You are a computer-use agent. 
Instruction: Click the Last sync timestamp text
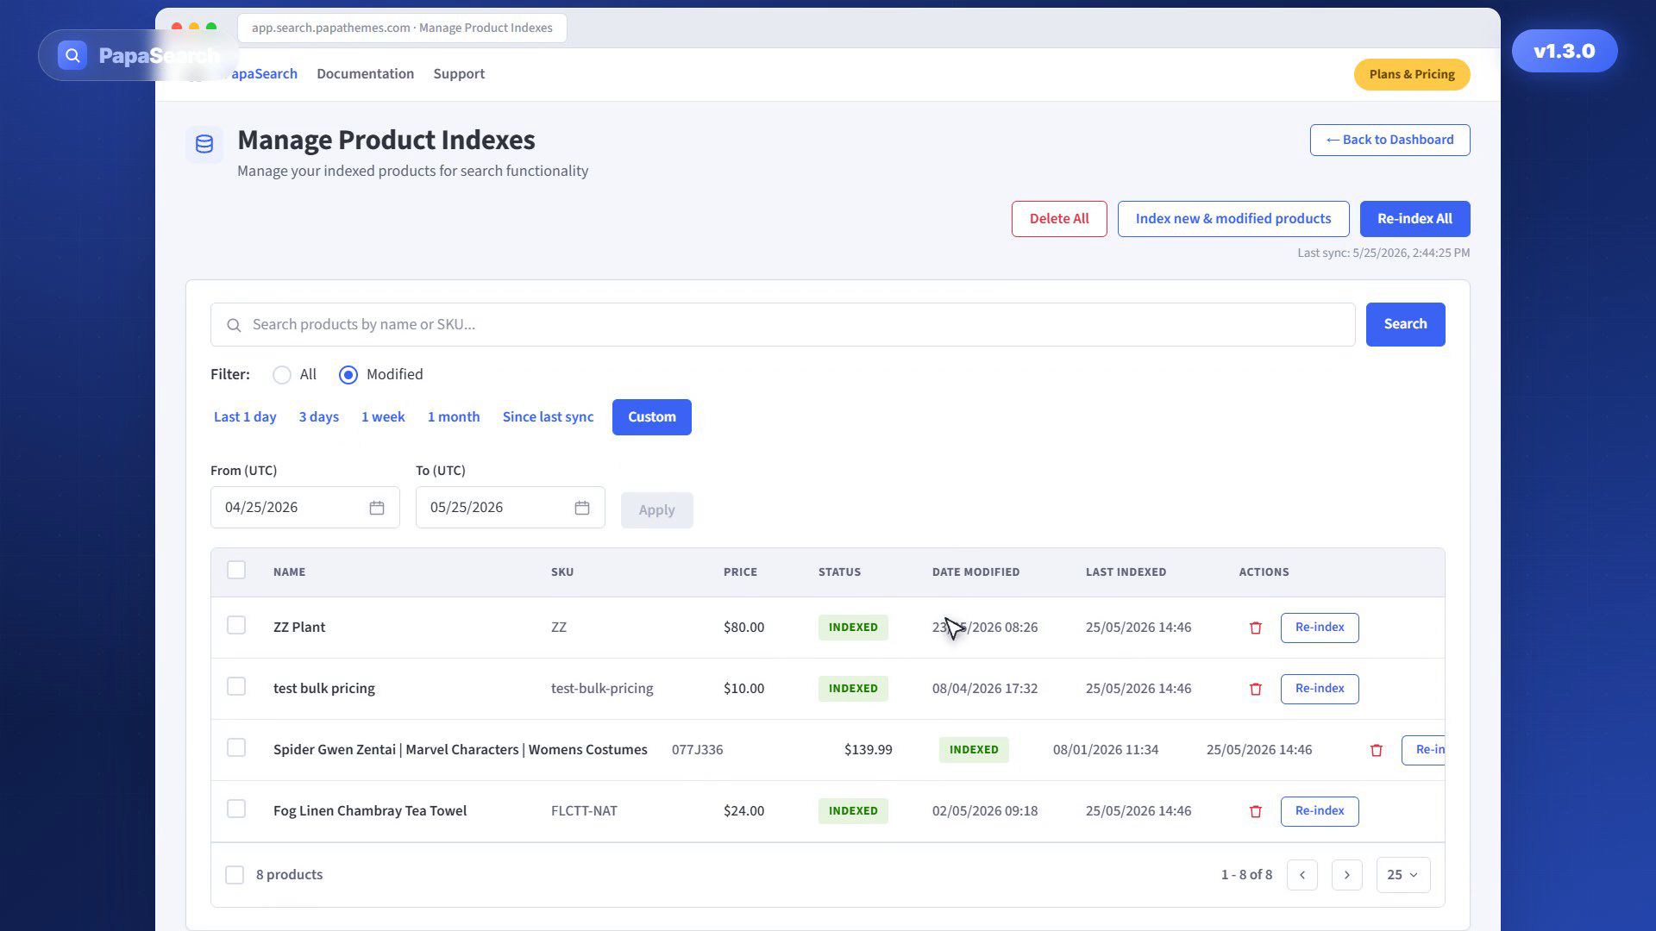1383,253
